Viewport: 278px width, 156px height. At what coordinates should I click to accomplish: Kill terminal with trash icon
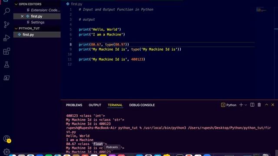(259, 105)
